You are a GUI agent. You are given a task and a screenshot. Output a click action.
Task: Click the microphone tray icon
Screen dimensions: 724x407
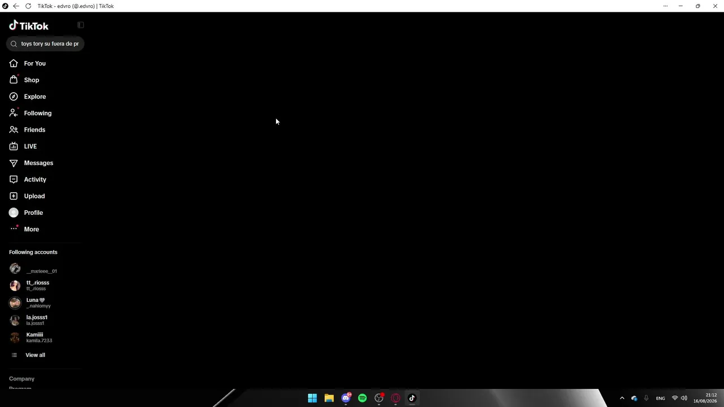pos(647,398)
